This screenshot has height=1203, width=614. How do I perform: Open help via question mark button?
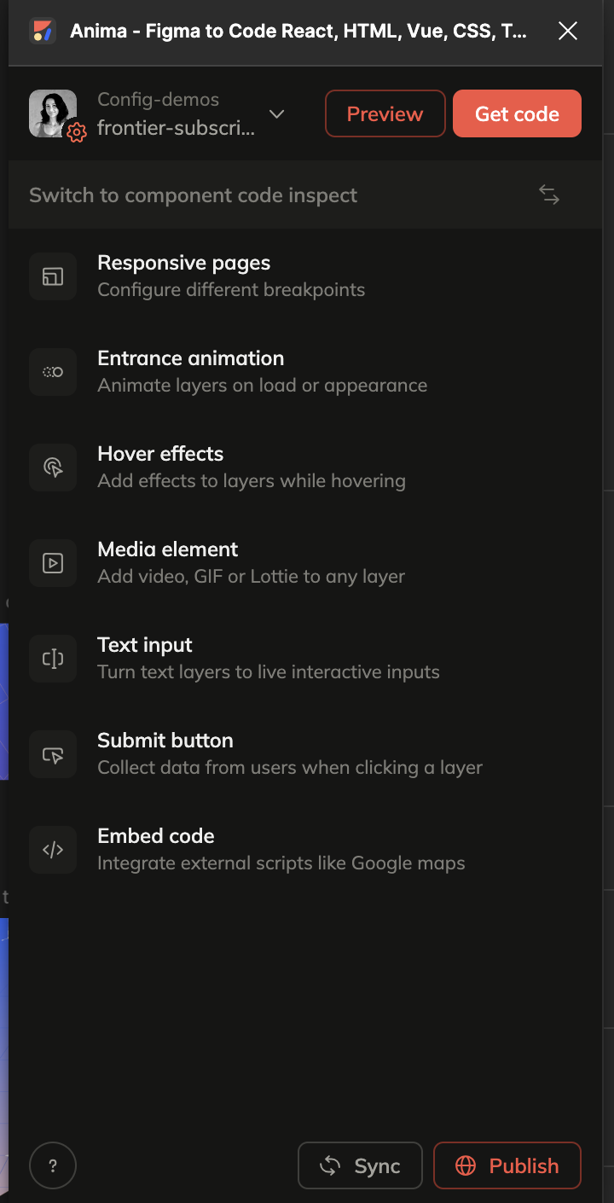click(53, 1165)
